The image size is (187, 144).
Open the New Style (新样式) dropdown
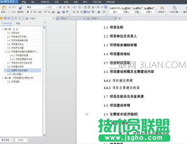coord(162,9)
